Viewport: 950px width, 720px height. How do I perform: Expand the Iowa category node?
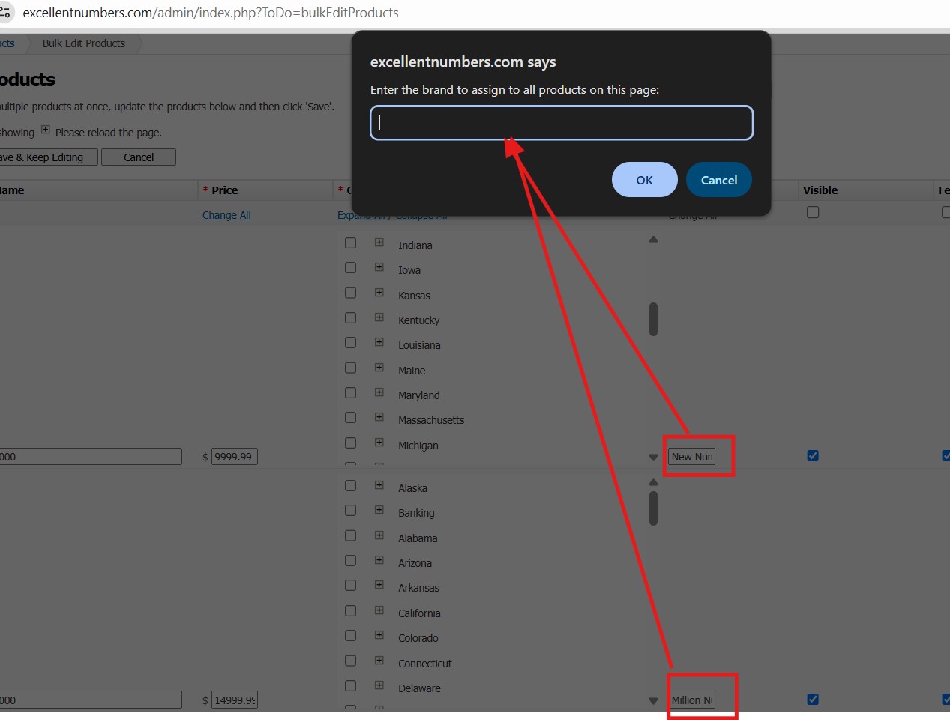(379, 267)
